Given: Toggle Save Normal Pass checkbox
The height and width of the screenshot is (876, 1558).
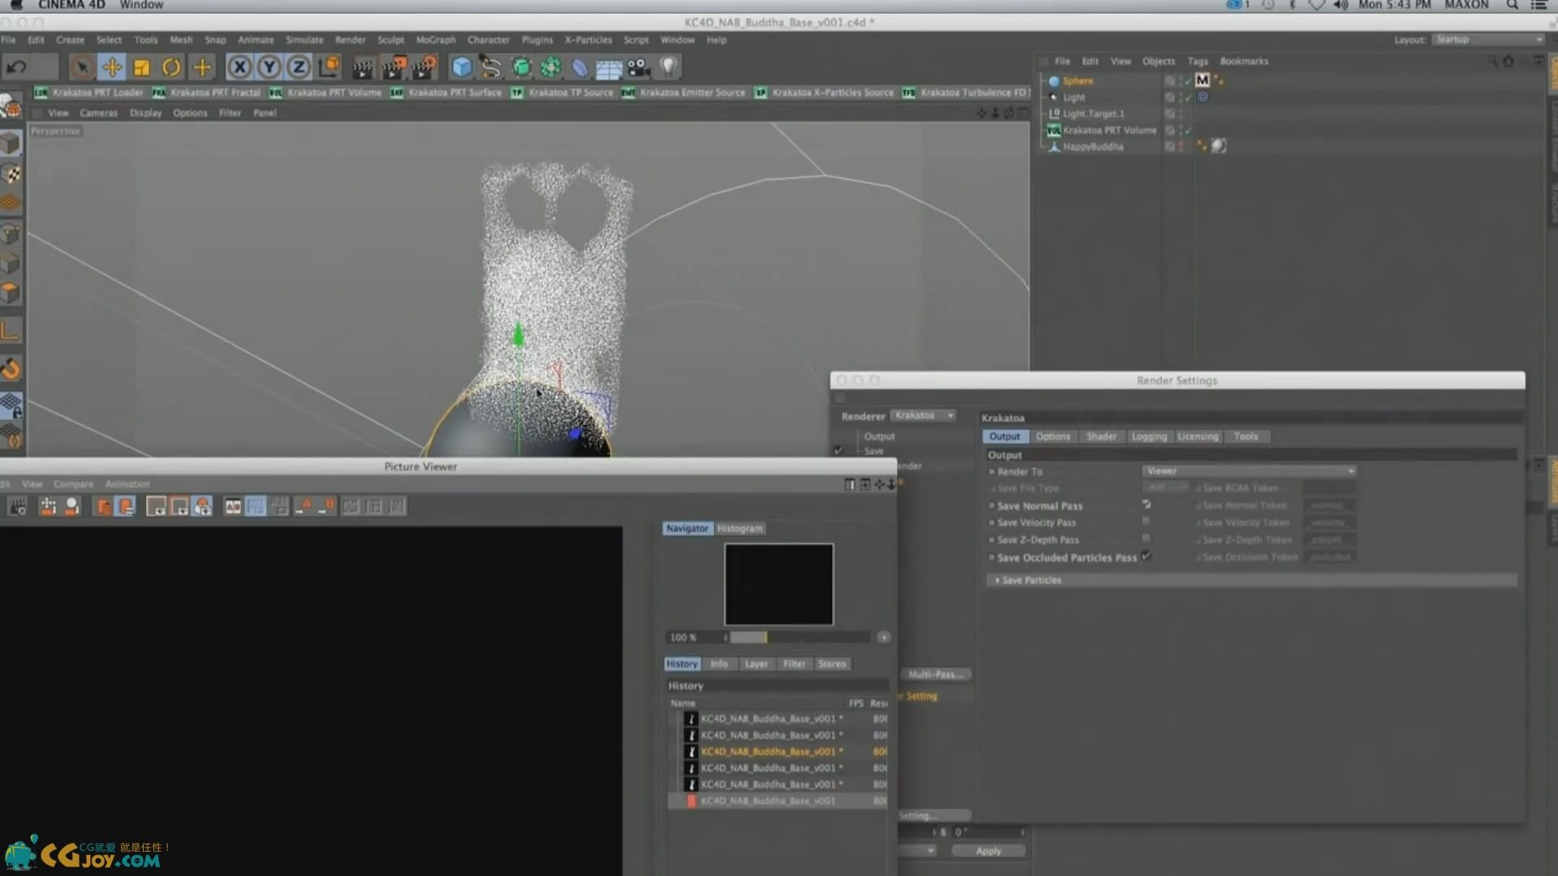Looking at the screenshot, I should pos(1147,505).
